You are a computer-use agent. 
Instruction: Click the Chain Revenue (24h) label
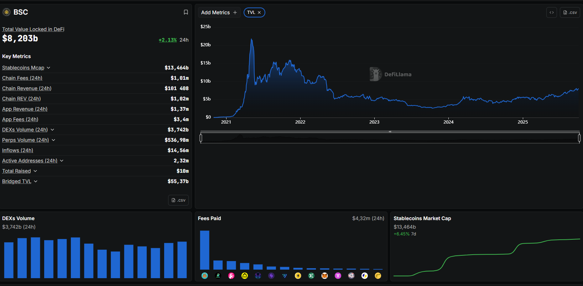click(x=27, y=88)
